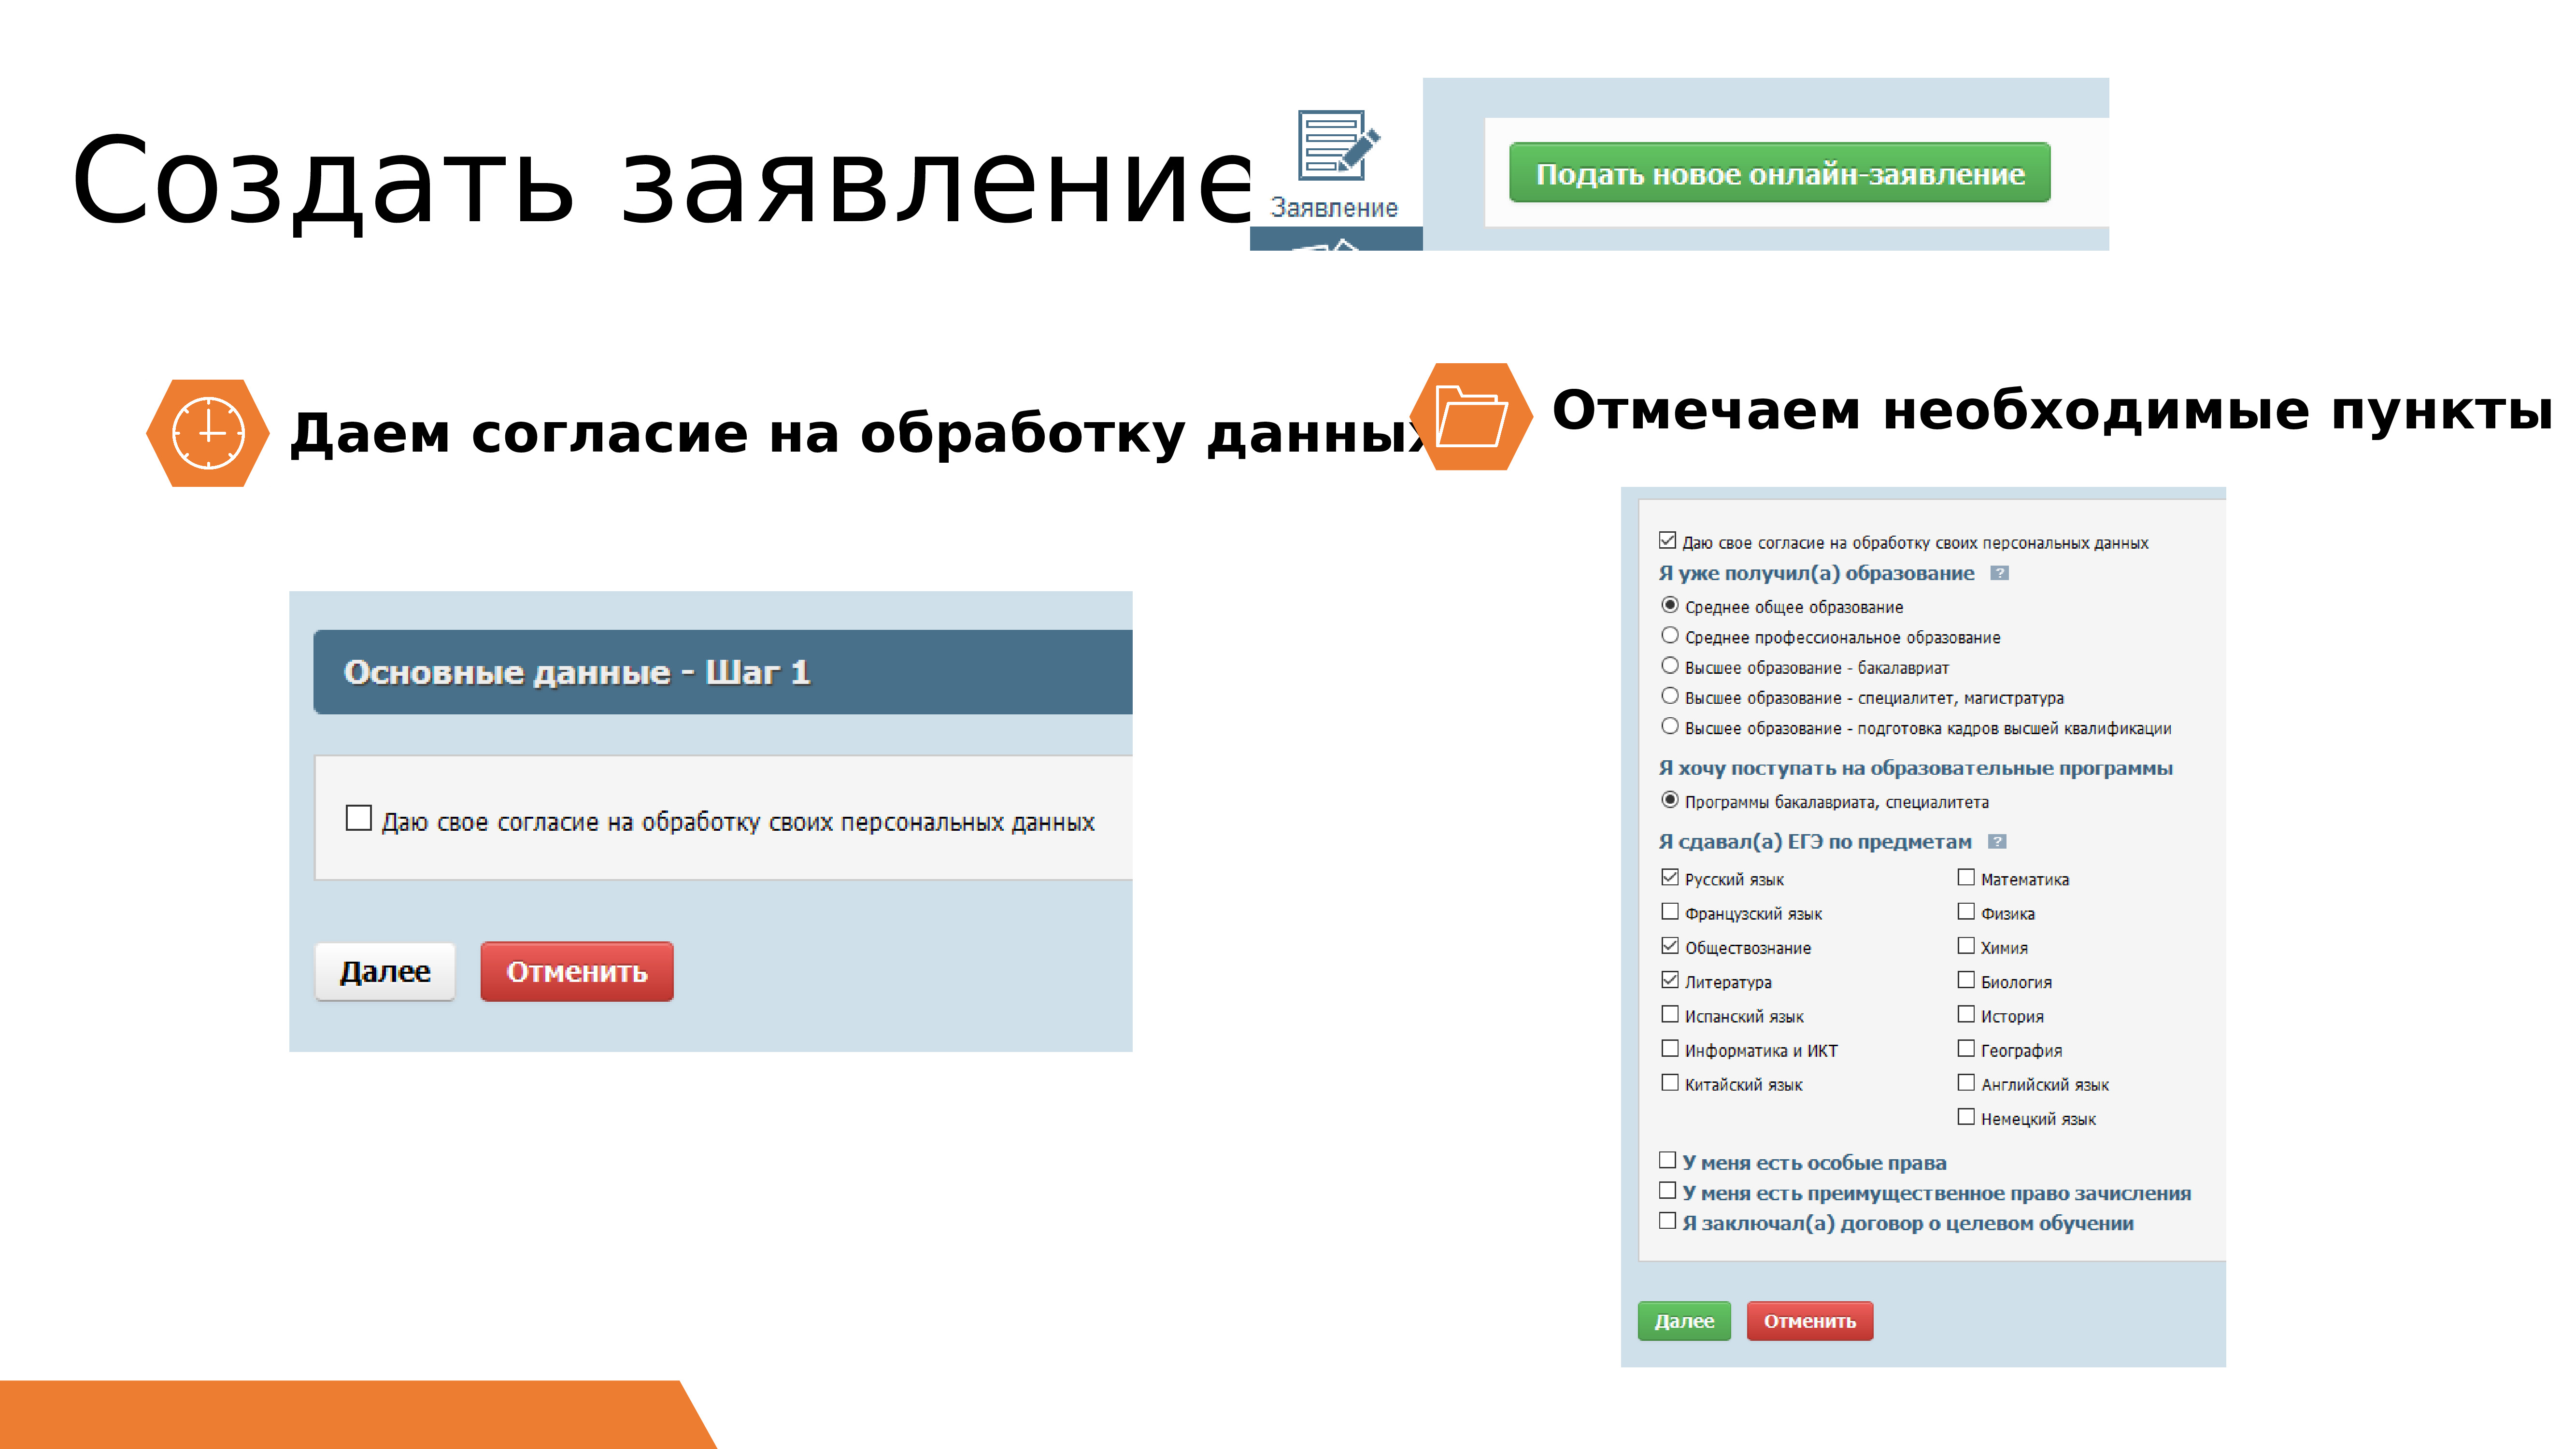This screenshot has height=1449, width=2576.
Task: Click white 'Далее' button in Шаг 1 panel
Action: click(385, 971)
